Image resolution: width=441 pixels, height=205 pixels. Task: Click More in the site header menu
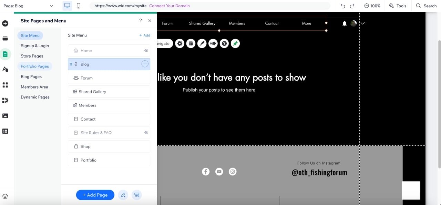point(307,23)
